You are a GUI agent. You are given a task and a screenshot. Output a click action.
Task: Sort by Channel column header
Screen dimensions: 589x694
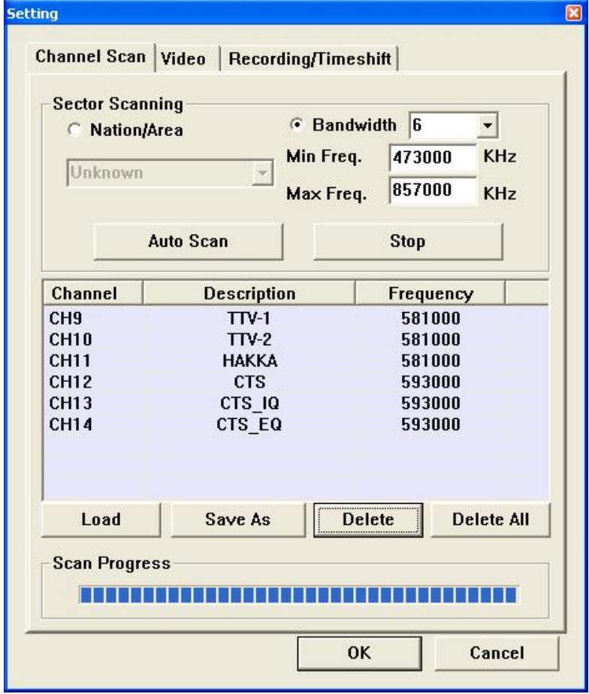pos(93,293)
